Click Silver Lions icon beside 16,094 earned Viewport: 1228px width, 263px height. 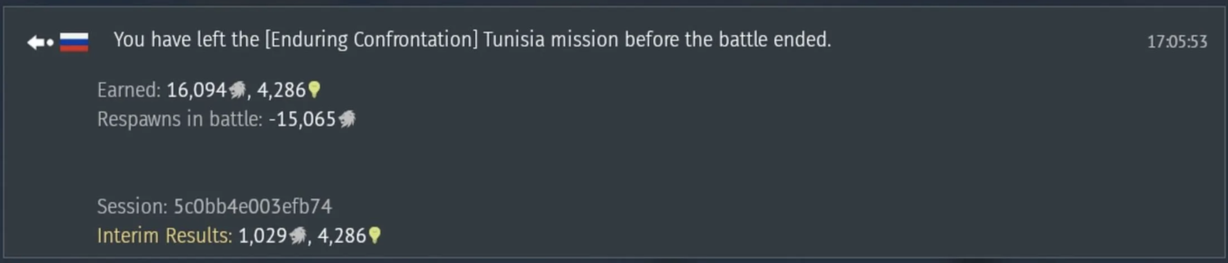(x=237, y=90)
